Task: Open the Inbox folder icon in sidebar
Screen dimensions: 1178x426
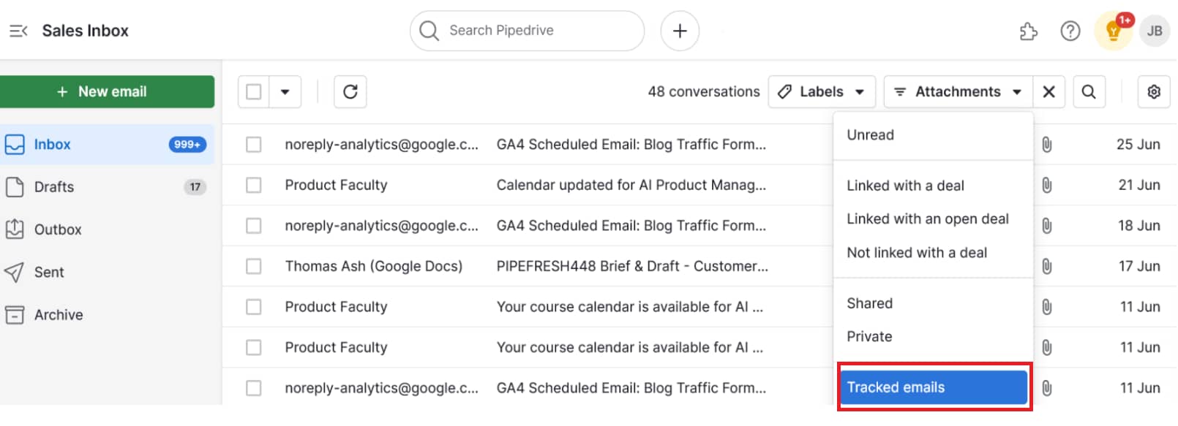Action: pyautogui.click(x=15, y=144)
